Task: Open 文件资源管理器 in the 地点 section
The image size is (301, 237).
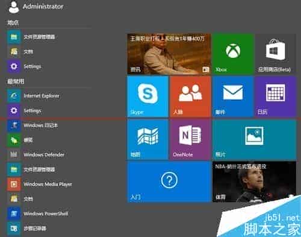Action: 31,37
